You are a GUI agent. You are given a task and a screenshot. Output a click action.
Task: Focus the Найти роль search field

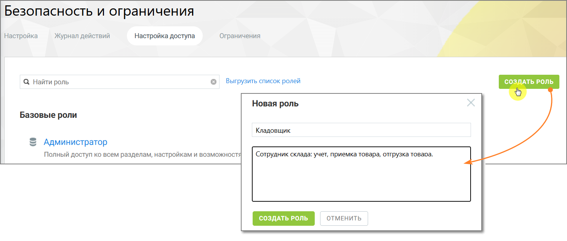[120, 82]
